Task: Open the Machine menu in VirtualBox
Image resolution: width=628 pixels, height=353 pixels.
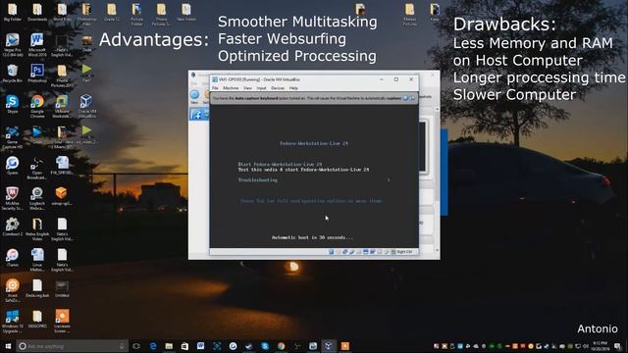Action: [231, 88]
